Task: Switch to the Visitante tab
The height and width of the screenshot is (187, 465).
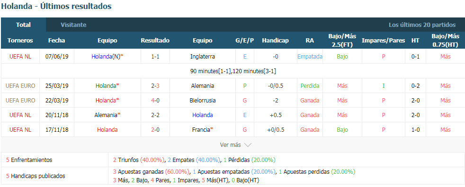Action: 73,25
